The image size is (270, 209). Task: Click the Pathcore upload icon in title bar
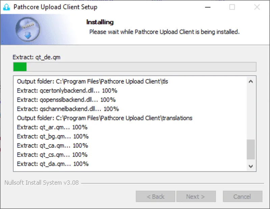coord(6,7)
